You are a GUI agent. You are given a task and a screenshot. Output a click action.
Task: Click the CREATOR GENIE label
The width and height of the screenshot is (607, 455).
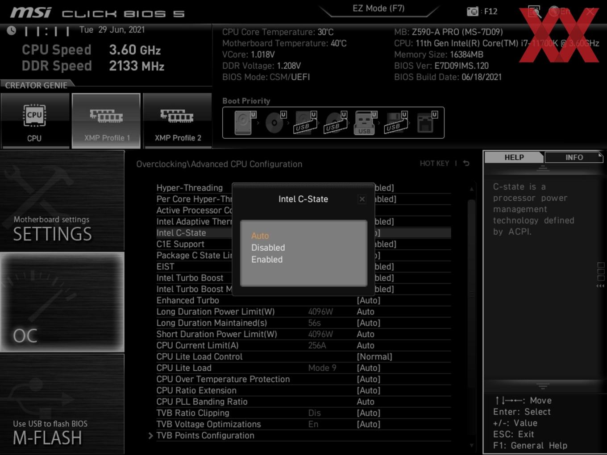click(x=36, y=85)
